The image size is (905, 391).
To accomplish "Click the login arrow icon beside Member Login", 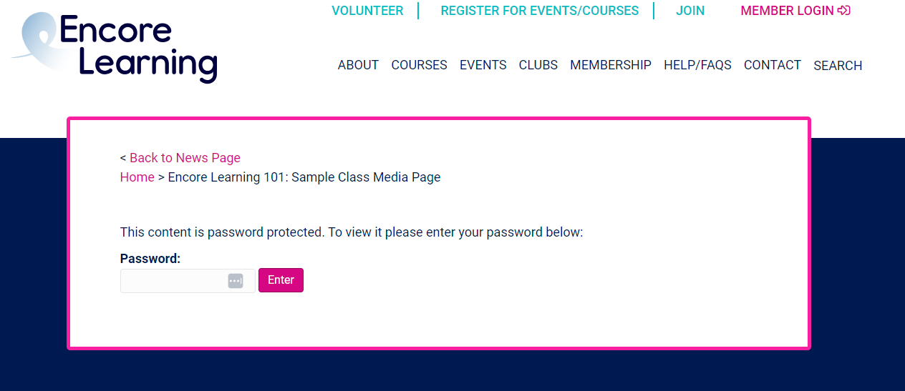I will pos(843,11).
